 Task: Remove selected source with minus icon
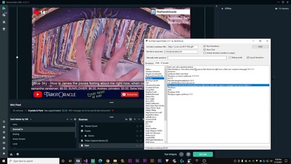point(139,119)
